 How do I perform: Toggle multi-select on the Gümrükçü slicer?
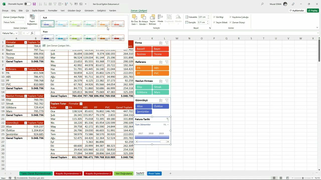coord(161,100)
